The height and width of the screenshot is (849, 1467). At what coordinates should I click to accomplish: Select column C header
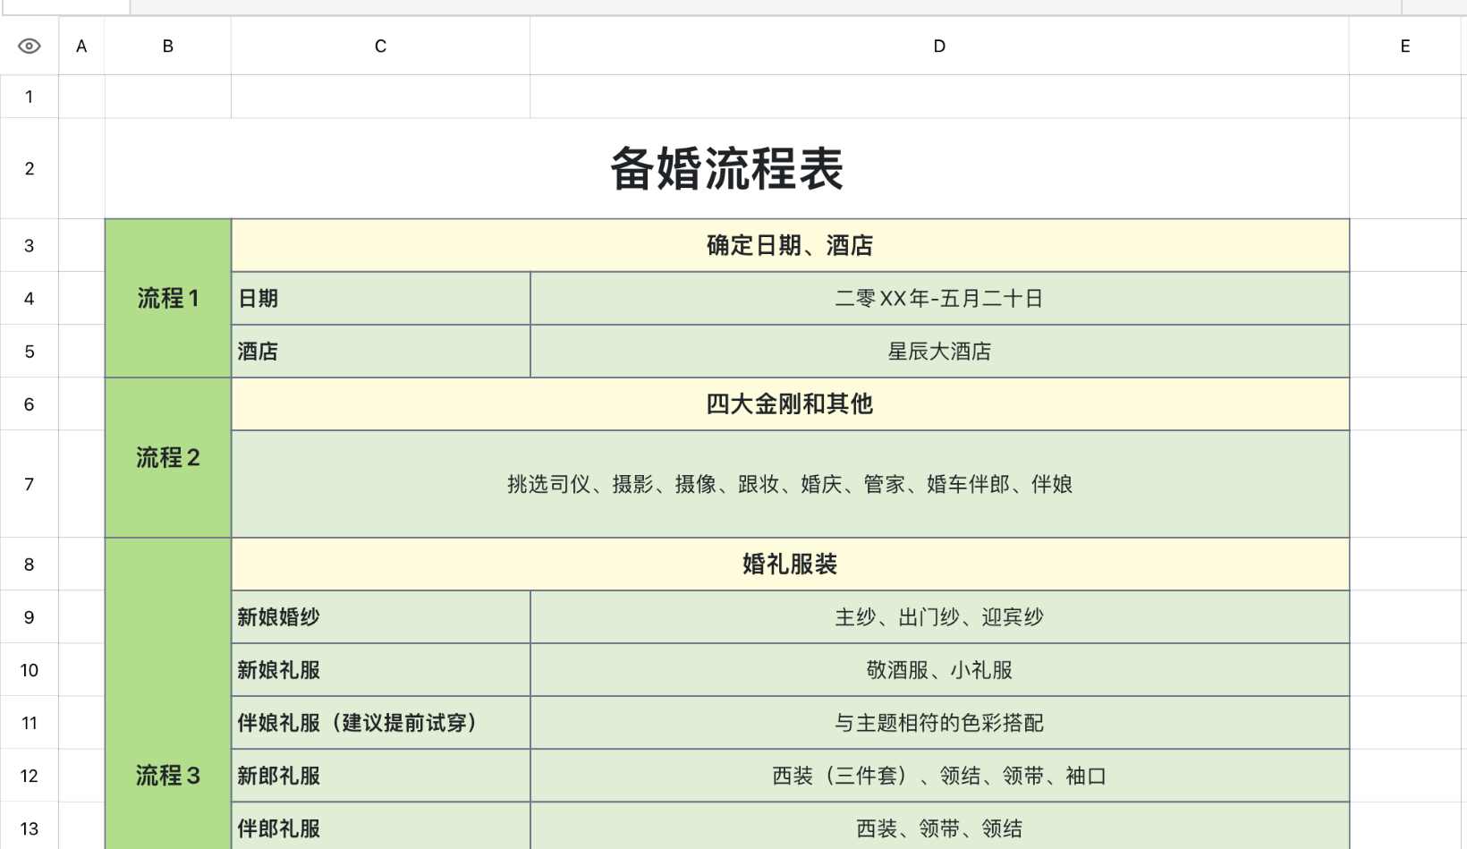pyautogui.click(x=380, y=46)
